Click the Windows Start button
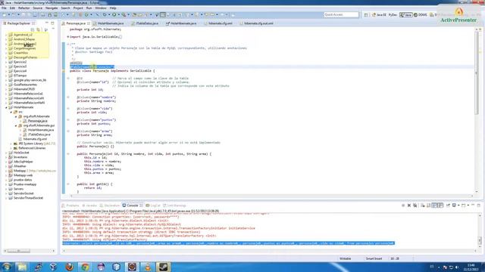 click(7, 267)
